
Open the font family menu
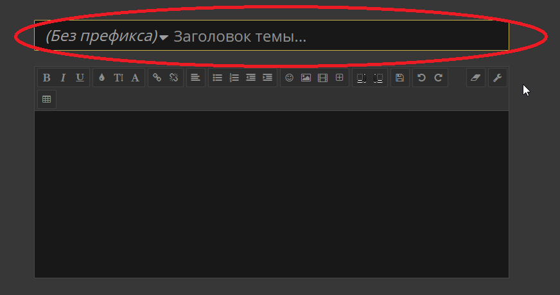pos(136,78)
